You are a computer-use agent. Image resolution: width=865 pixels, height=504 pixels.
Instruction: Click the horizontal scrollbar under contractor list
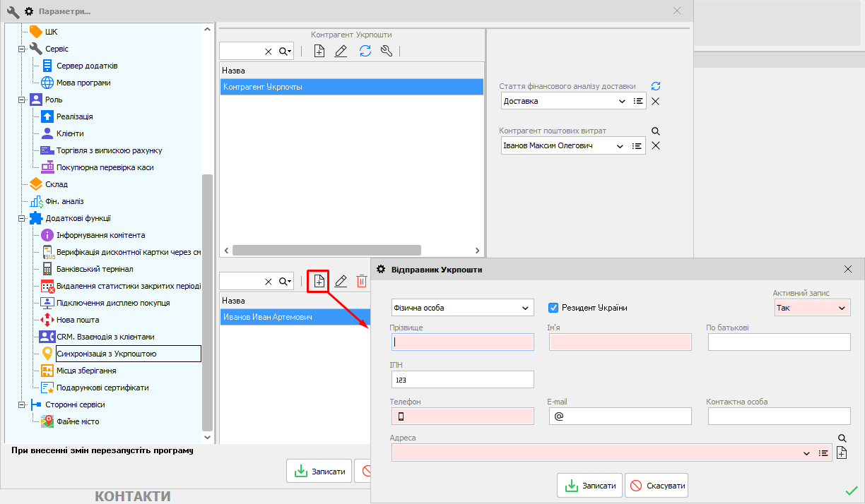326,250
